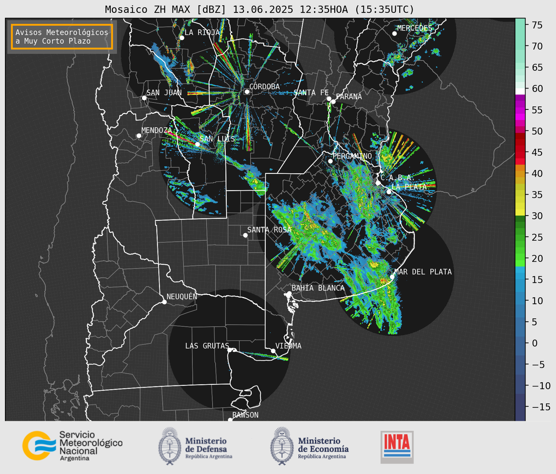Click the 75 dBZ colorbar label
This screenshot has height=474, width=556.
(537, 25)
